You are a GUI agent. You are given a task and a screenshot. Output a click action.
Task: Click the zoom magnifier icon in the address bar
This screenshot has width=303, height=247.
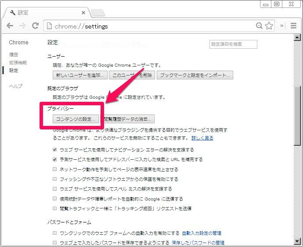[x=259, y=26]
